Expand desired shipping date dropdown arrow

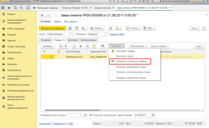[x=82, y=115]
